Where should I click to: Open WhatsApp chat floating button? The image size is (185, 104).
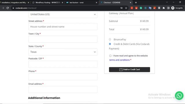(x=179, y=96)
